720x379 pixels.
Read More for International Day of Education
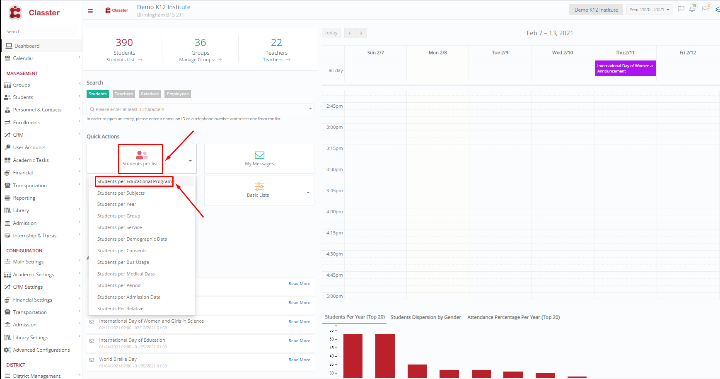click(x=299, y=341)
